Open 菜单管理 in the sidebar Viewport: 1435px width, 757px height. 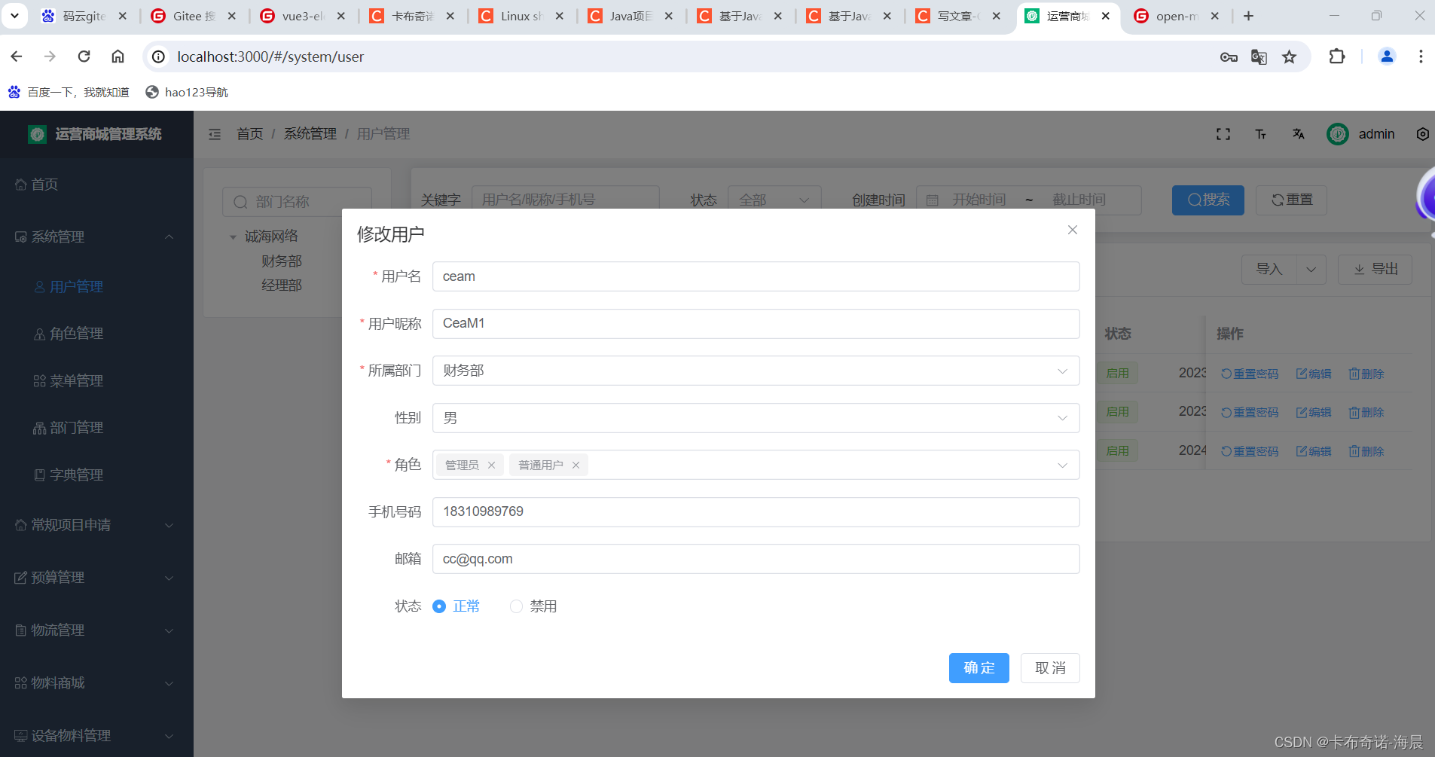click(76, 380)
